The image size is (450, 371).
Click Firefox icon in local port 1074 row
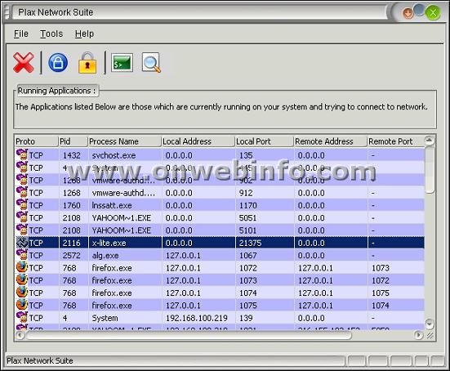22,293
